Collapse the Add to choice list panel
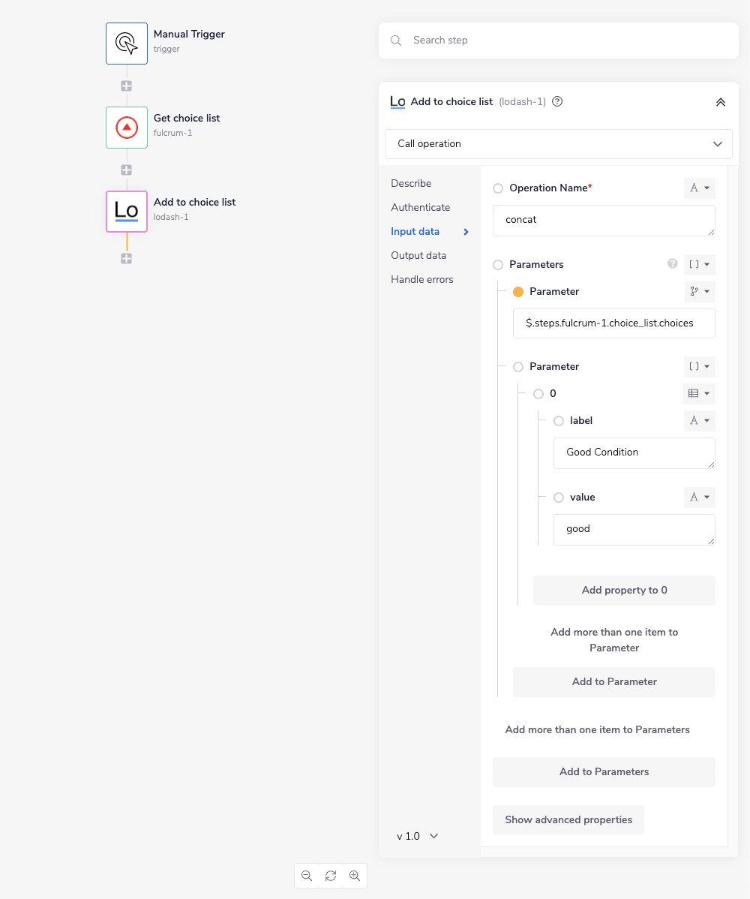Image resolution: width=750 pixels, height=899 pixels. pos(720,102)
